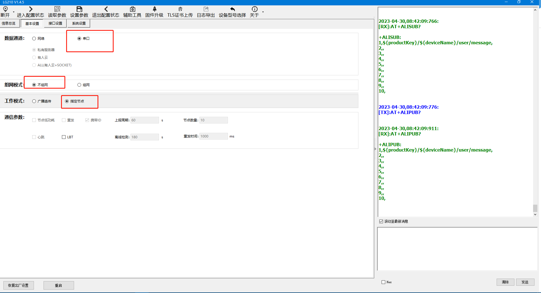
Task: Select 私有服务器 radio option
Action: pyautogui.click(x=34, y=50)
